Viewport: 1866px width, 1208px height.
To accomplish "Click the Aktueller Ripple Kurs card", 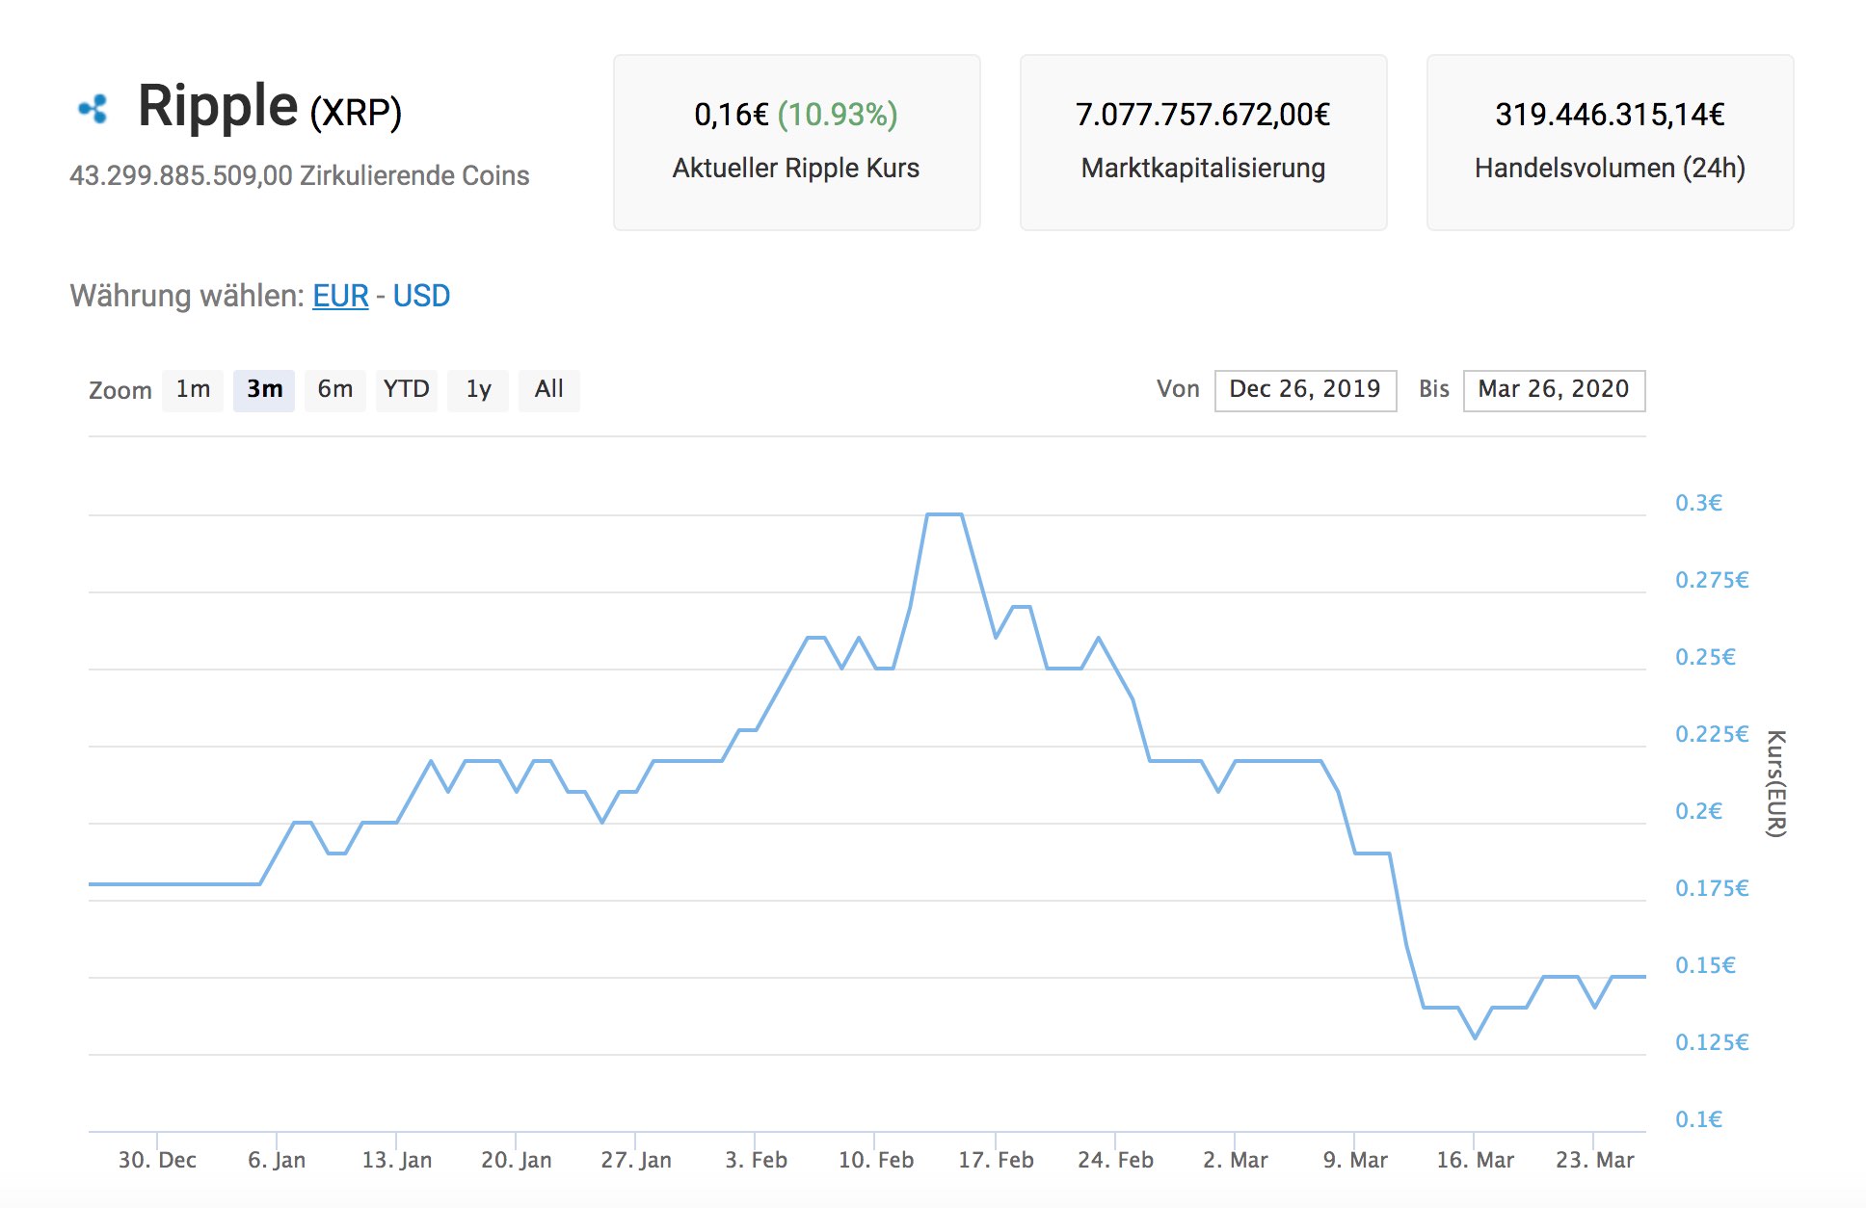I will (797, 143).
